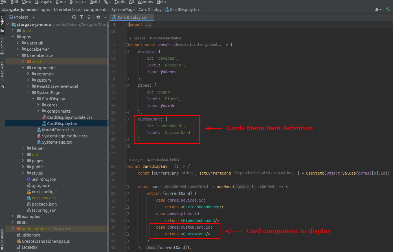The height and width of the screenshot is (252, 393).
Task: Open the Commit side tool window
Action: pos(2,46)
